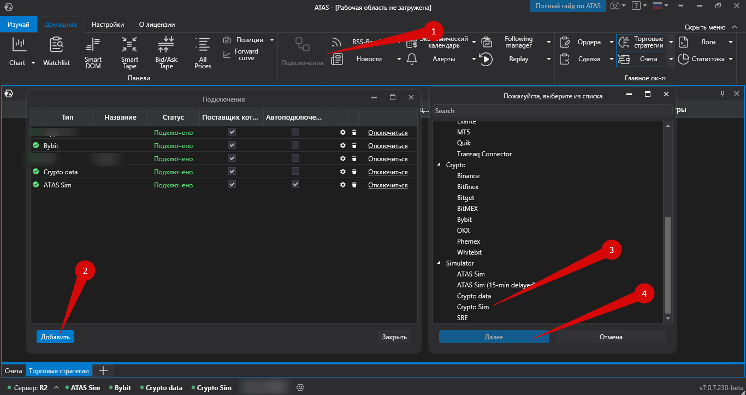Click the Закрыть button in Подключения
Viewport: 746px width, 395px height.
click(x=394, y=337)
